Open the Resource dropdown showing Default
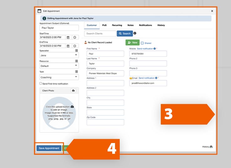Viewport: 231px width, 168px height. 59,66
